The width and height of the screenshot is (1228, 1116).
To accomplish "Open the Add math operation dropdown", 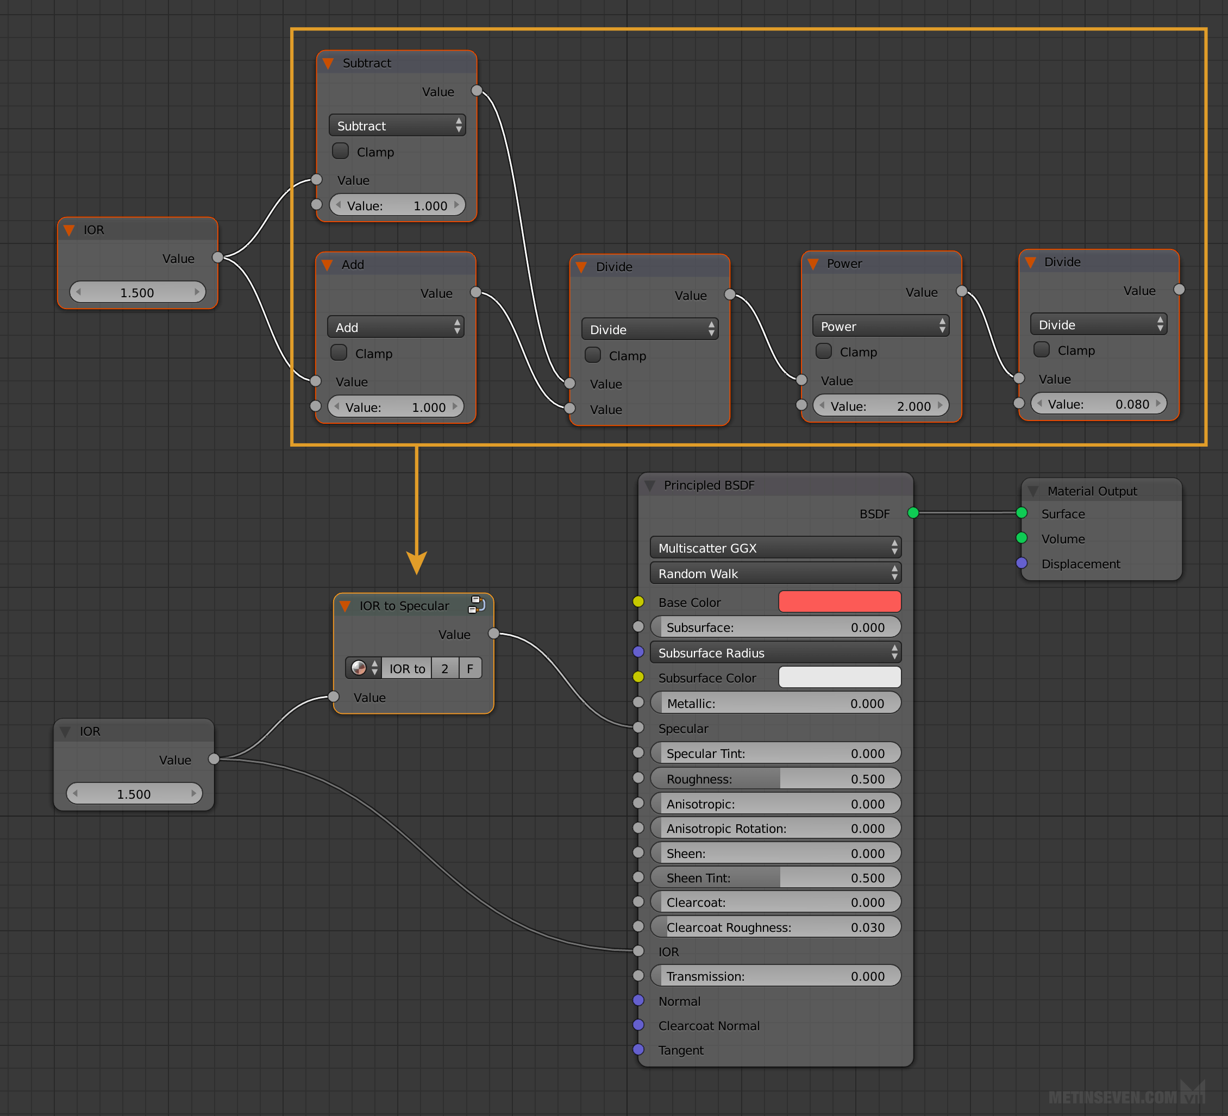I will tap(396, 327).
